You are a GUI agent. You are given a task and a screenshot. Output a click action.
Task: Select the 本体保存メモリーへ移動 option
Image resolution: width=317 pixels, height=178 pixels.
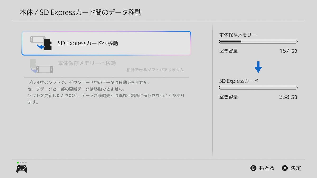[87, 63]
